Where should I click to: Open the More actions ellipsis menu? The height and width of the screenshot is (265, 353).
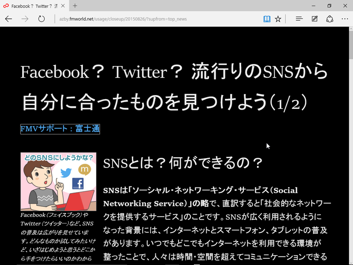click(345, 19)
